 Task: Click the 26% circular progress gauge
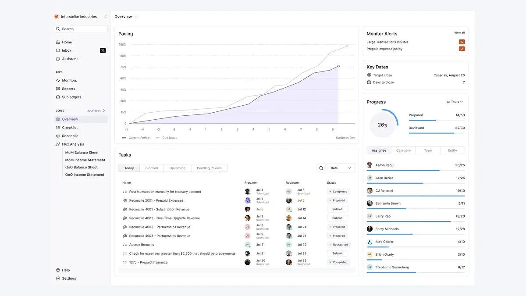pos(383,125)
